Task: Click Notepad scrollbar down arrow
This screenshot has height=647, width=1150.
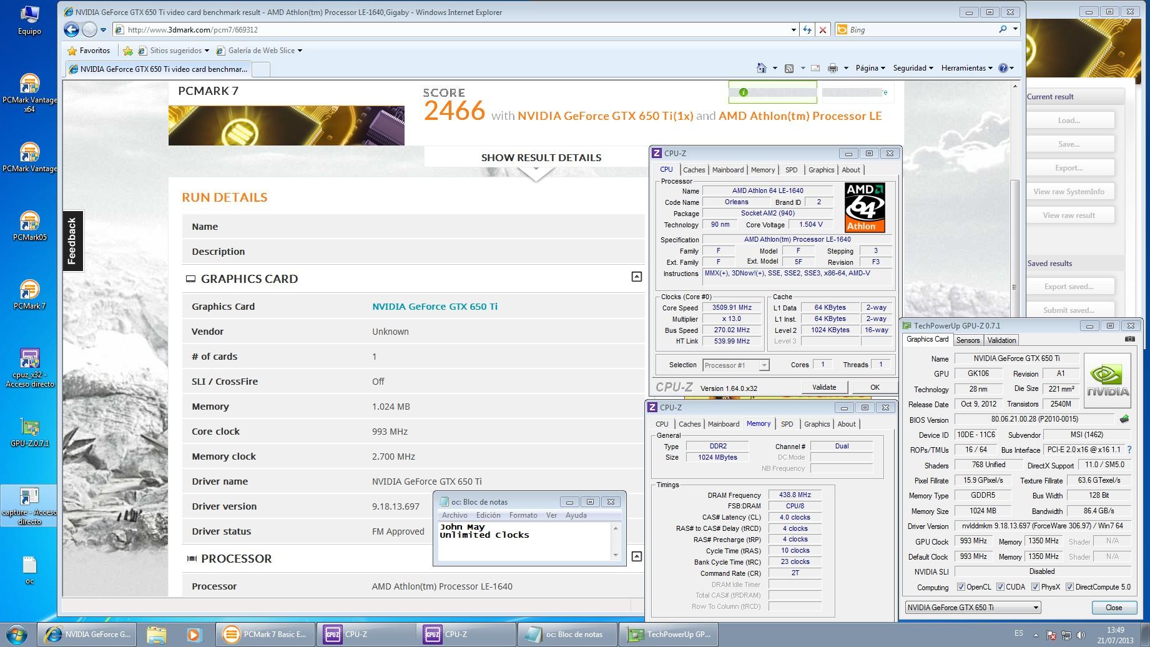Action: click(616, 555)
